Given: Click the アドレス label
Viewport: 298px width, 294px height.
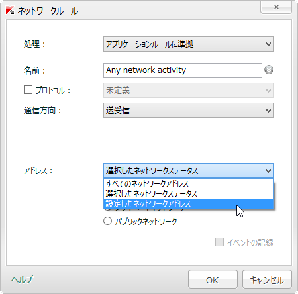Looking at the screenshot, I should 38,171.
